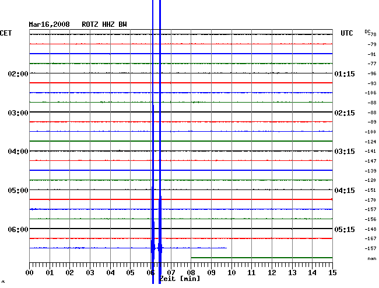The height and width of the screenshot is (288, 379).
Task: Select the 05:00 CET time label
Action: click(18, 191)
